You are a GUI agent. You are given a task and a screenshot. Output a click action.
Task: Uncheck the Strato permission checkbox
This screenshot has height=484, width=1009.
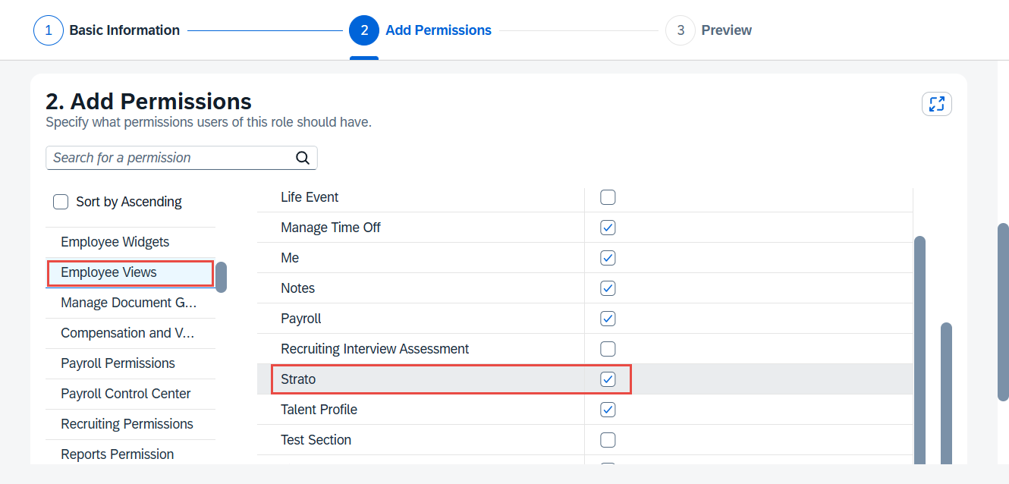tap(608, 379)
